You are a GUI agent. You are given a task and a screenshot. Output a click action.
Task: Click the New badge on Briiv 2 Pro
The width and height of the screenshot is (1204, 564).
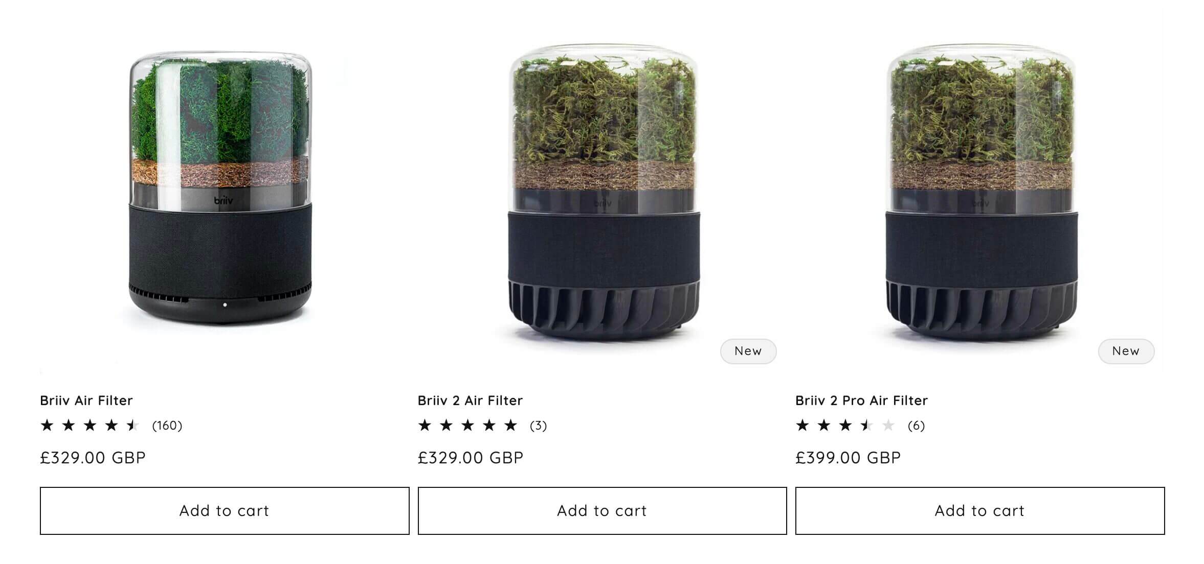coord(1125,351)
